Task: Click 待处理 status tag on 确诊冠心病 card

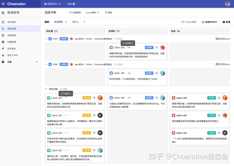Action: point(87,150)
